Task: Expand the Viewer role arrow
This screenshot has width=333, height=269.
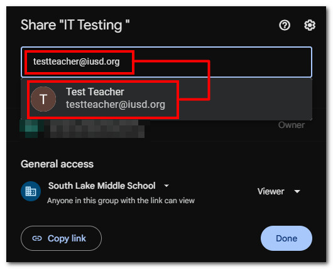Action: click(297, 192)
